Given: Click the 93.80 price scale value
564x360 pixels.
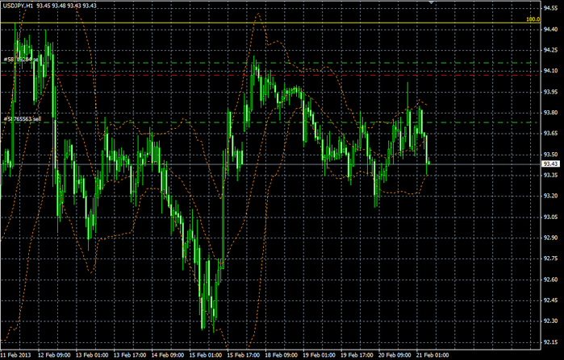Looking at the screenshot, I should (x=551, y=113).
